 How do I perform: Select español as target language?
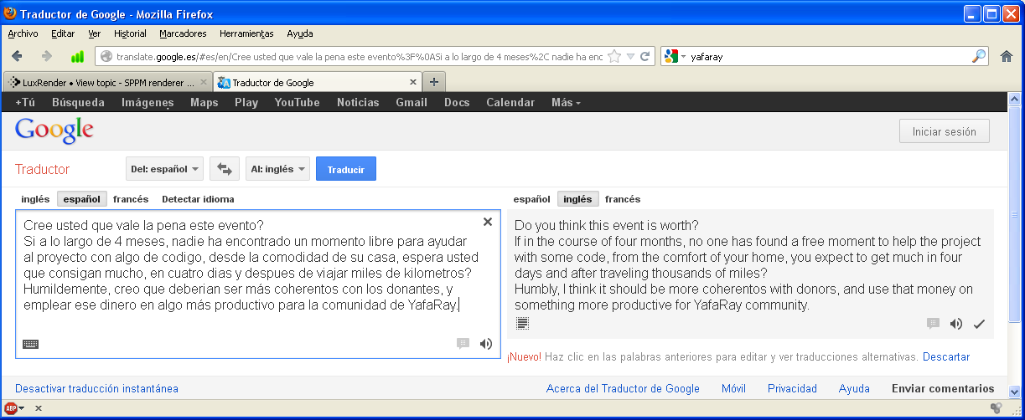532,199
